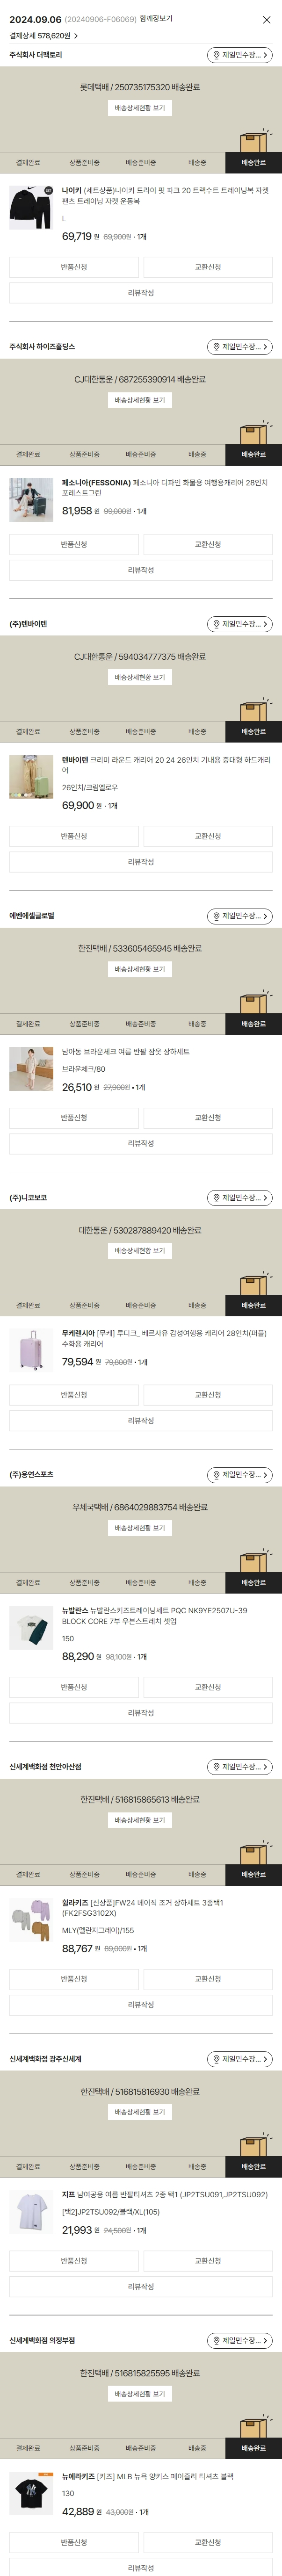Click 반품신청 for the Nike jacket order
The image size is (282, 2576).
(74, 267)
